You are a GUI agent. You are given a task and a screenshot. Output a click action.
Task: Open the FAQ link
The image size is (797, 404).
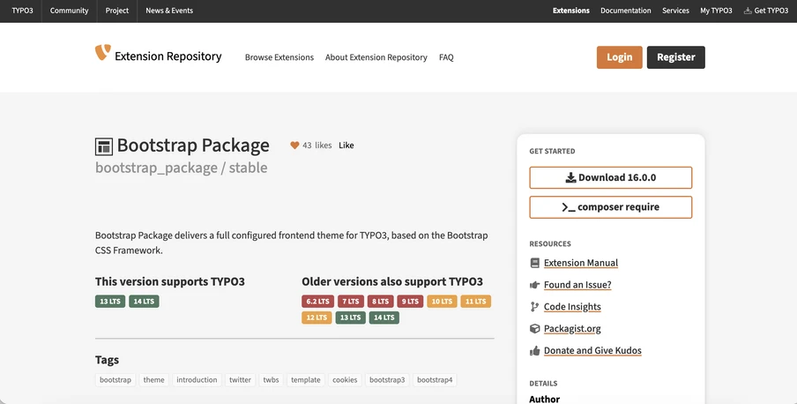click(446, 57)
